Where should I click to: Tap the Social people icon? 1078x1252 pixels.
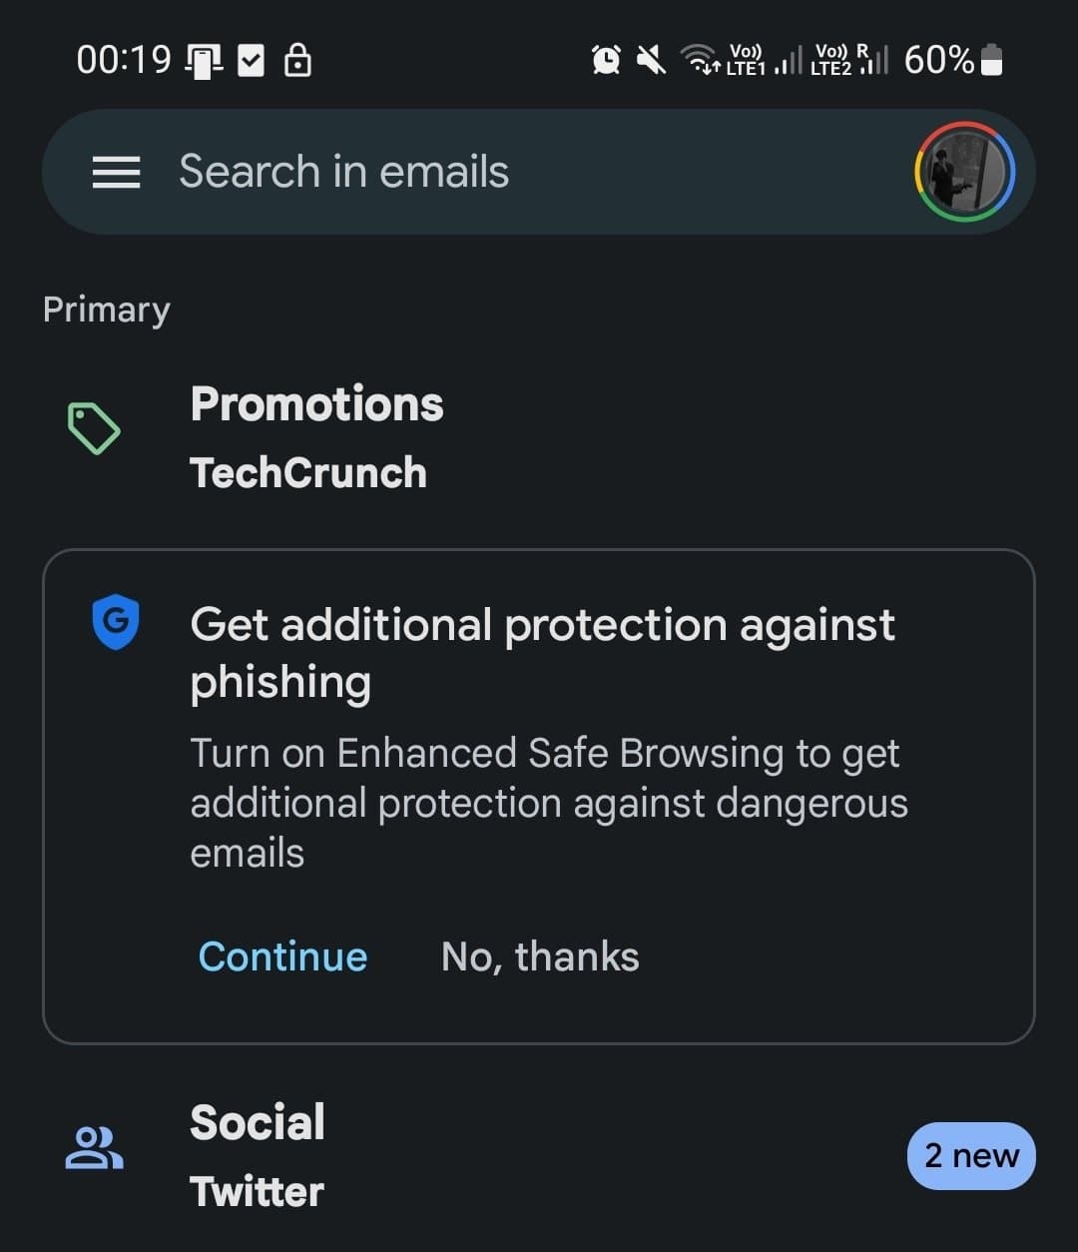coord(94,1148)
